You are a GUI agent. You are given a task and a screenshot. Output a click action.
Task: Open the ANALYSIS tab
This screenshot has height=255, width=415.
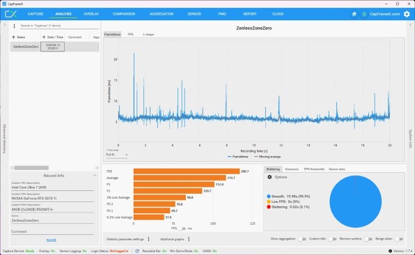pos(63,14)
